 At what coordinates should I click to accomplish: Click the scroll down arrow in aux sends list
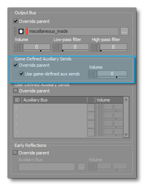[126, 135]
